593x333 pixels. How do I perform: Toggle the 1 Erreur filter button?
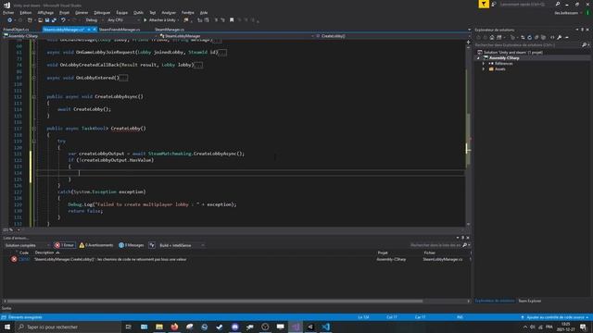pyautogui.click(x=65, y=245)
